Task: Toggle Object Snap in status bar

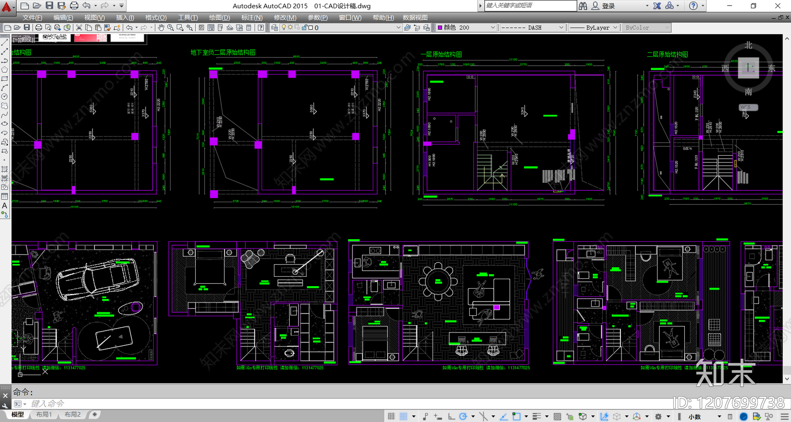Action: [516, 417]
